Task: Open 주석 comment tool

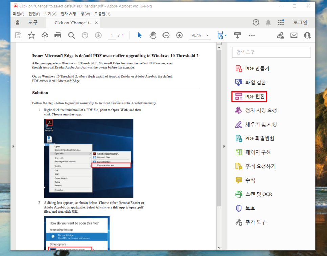Action: [x=245, y=180]
